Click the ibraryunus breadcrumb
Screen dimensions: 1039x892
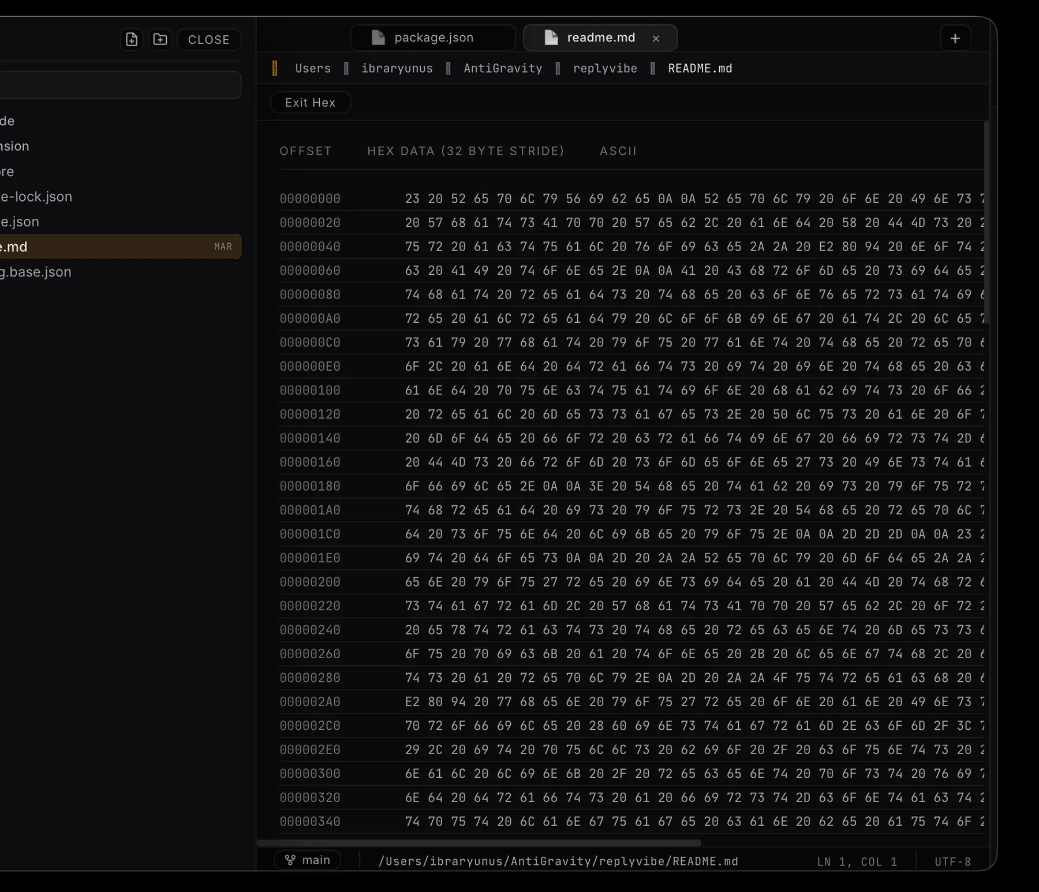(x=397, y=68)
